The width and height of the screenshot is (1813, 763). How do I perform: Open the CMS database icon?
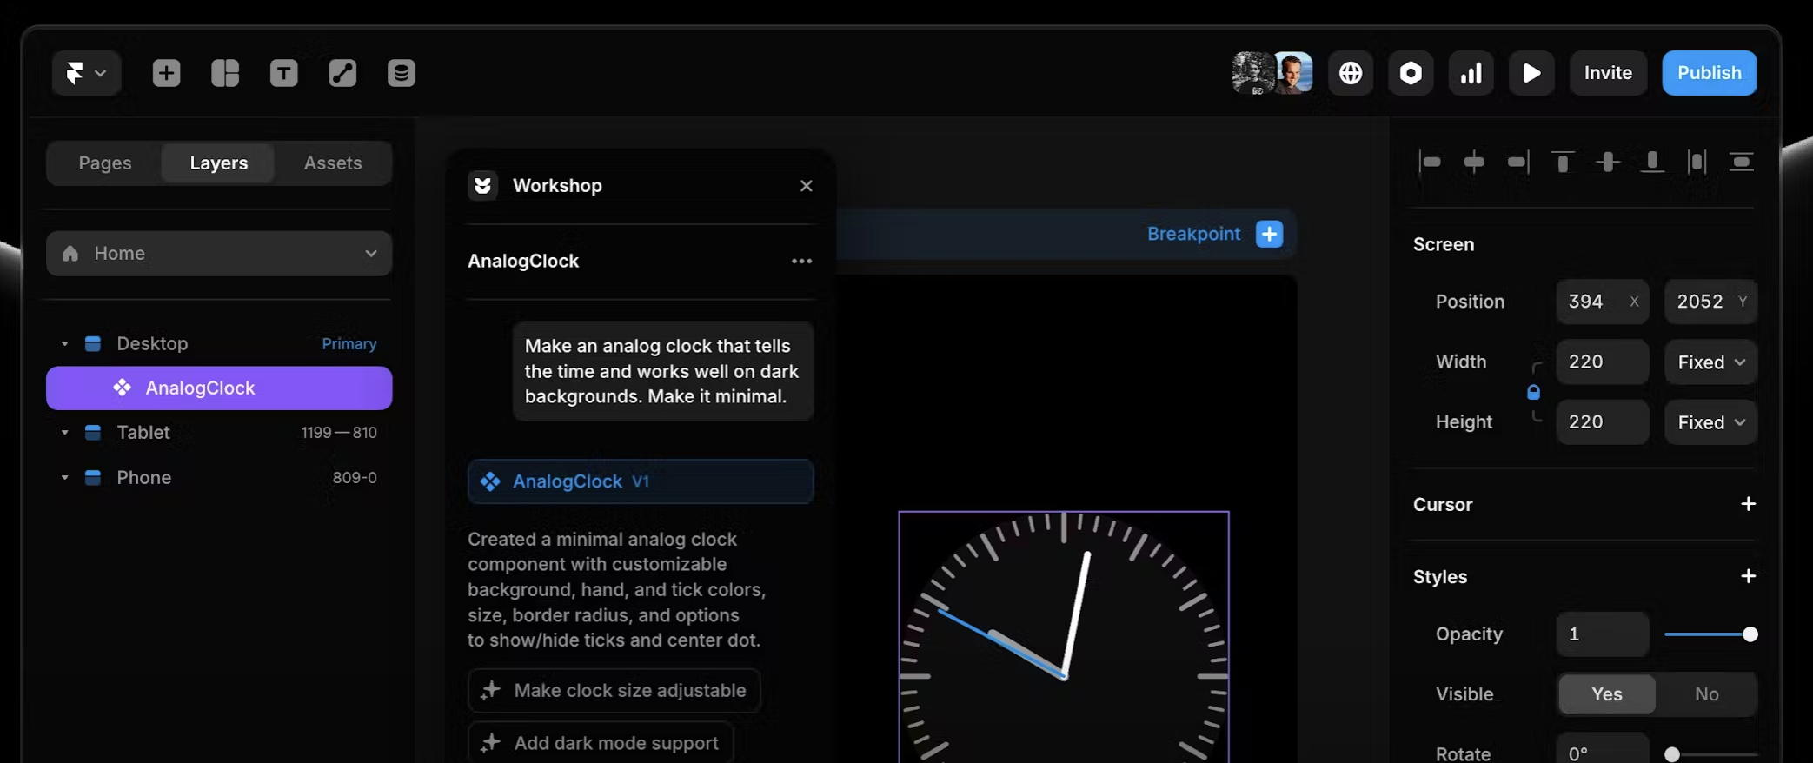[x=401, y=73]
